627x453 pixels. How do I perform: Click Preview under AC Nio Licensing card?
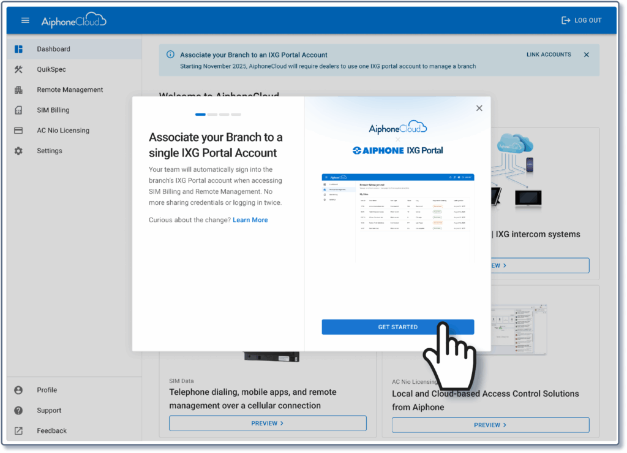490,425
